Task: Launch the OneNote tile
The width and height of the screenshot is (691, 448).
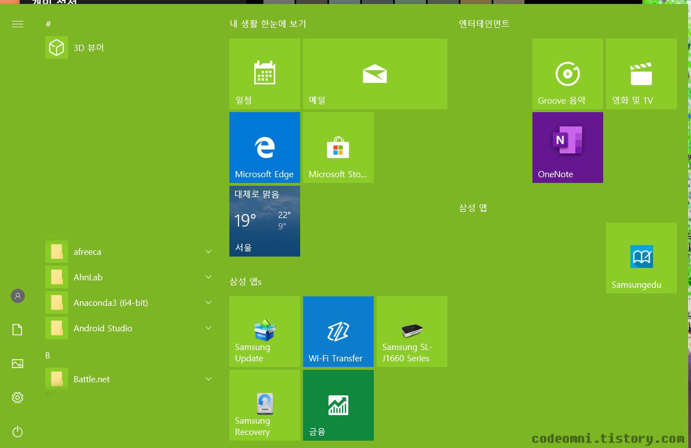Action: click(x=568, y=147)
